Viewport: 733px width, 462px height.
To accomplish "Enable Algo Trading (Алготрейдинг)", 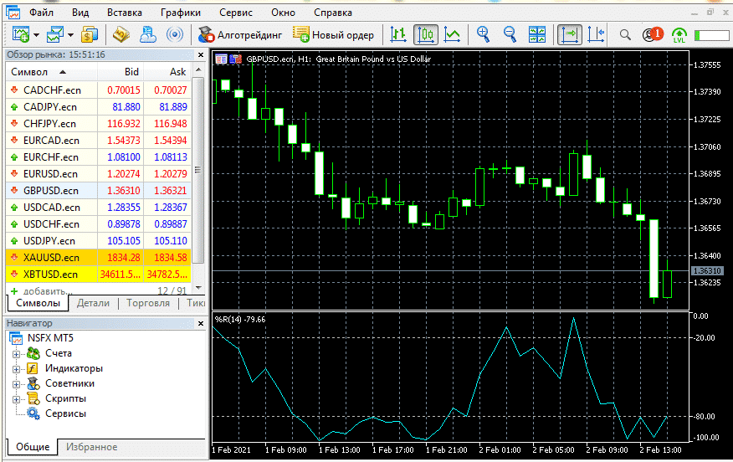I will 240,34.
